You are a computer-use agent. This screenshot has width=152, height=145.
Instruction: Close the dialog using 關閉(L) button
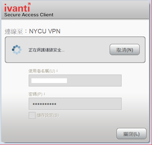click(x=131, y=134)
